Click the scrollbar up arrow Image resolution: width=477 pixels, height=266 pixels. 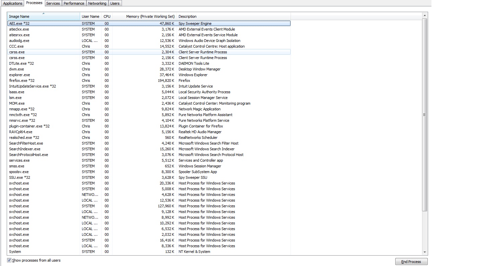coord(425,15)
